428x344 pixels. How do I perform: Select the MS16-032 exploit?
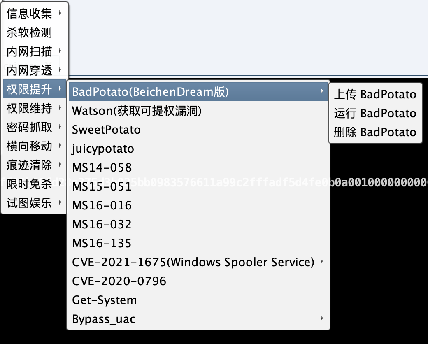click(x=198, y=224)
